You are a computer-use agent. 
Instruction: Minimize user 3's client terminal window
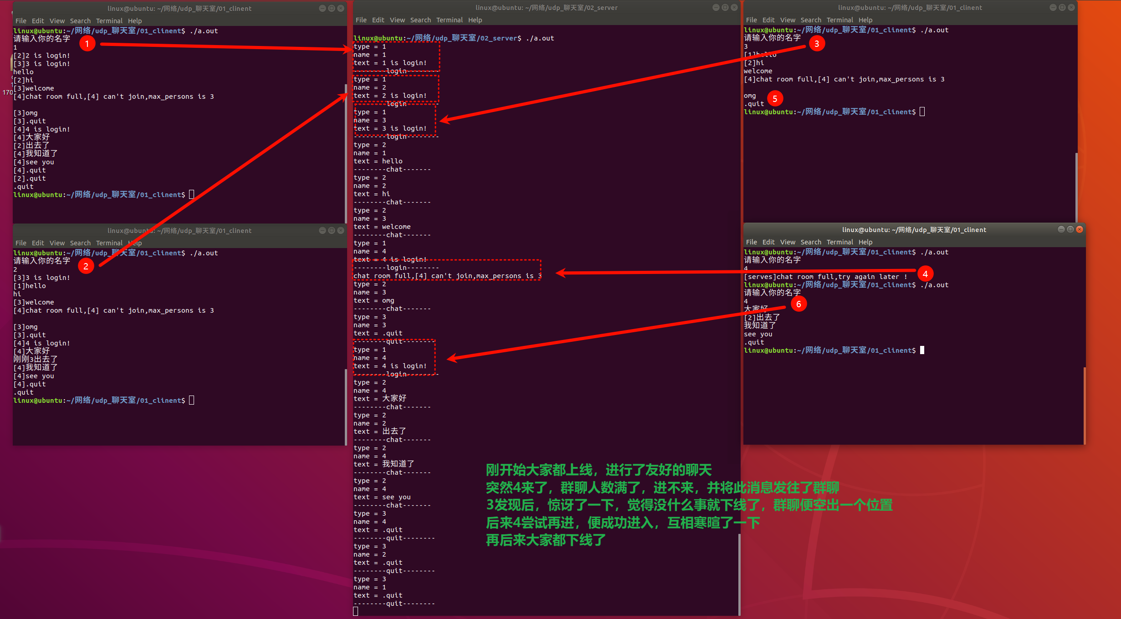(1053, 7)
